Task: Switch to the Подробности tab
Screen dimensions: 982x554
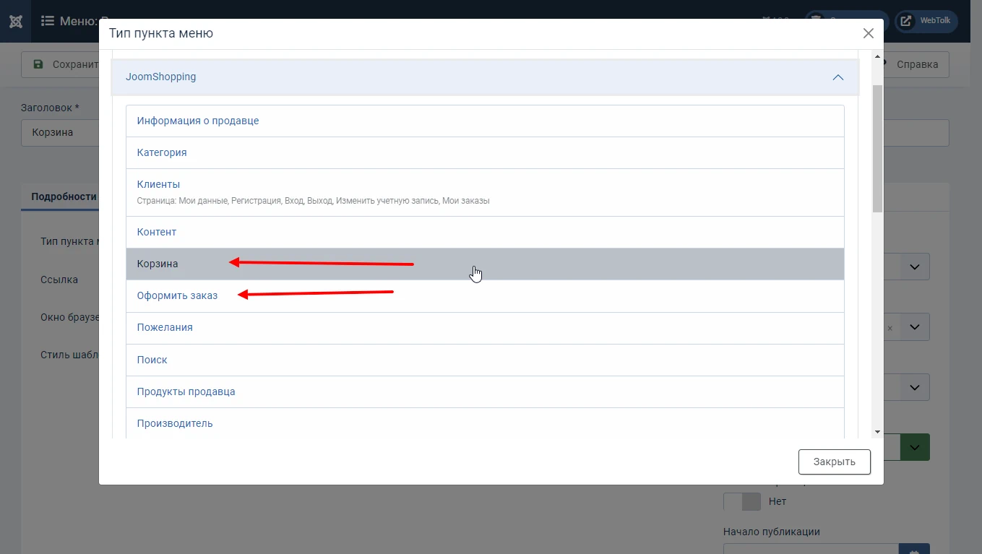Action: click(62, 196)
